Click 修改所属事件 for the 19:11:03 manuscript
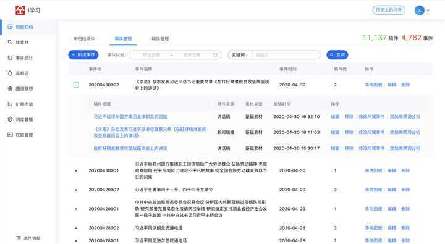Screen dimensions: 445x244 click(371, 132)
